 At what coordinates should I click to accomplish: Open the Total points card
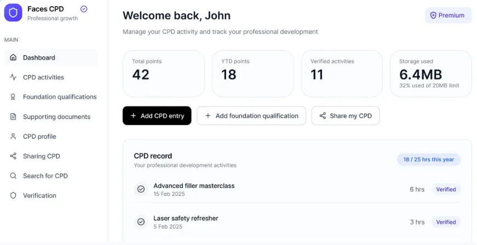(164, 74)
